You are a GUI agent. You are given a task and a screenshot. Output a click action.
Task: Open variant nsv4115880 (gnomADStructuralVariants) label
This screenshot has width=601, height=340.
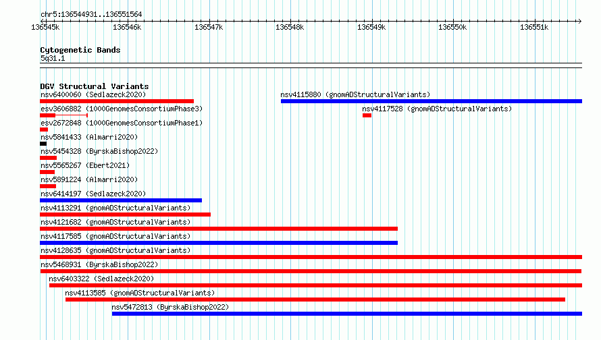coord(355,94)
